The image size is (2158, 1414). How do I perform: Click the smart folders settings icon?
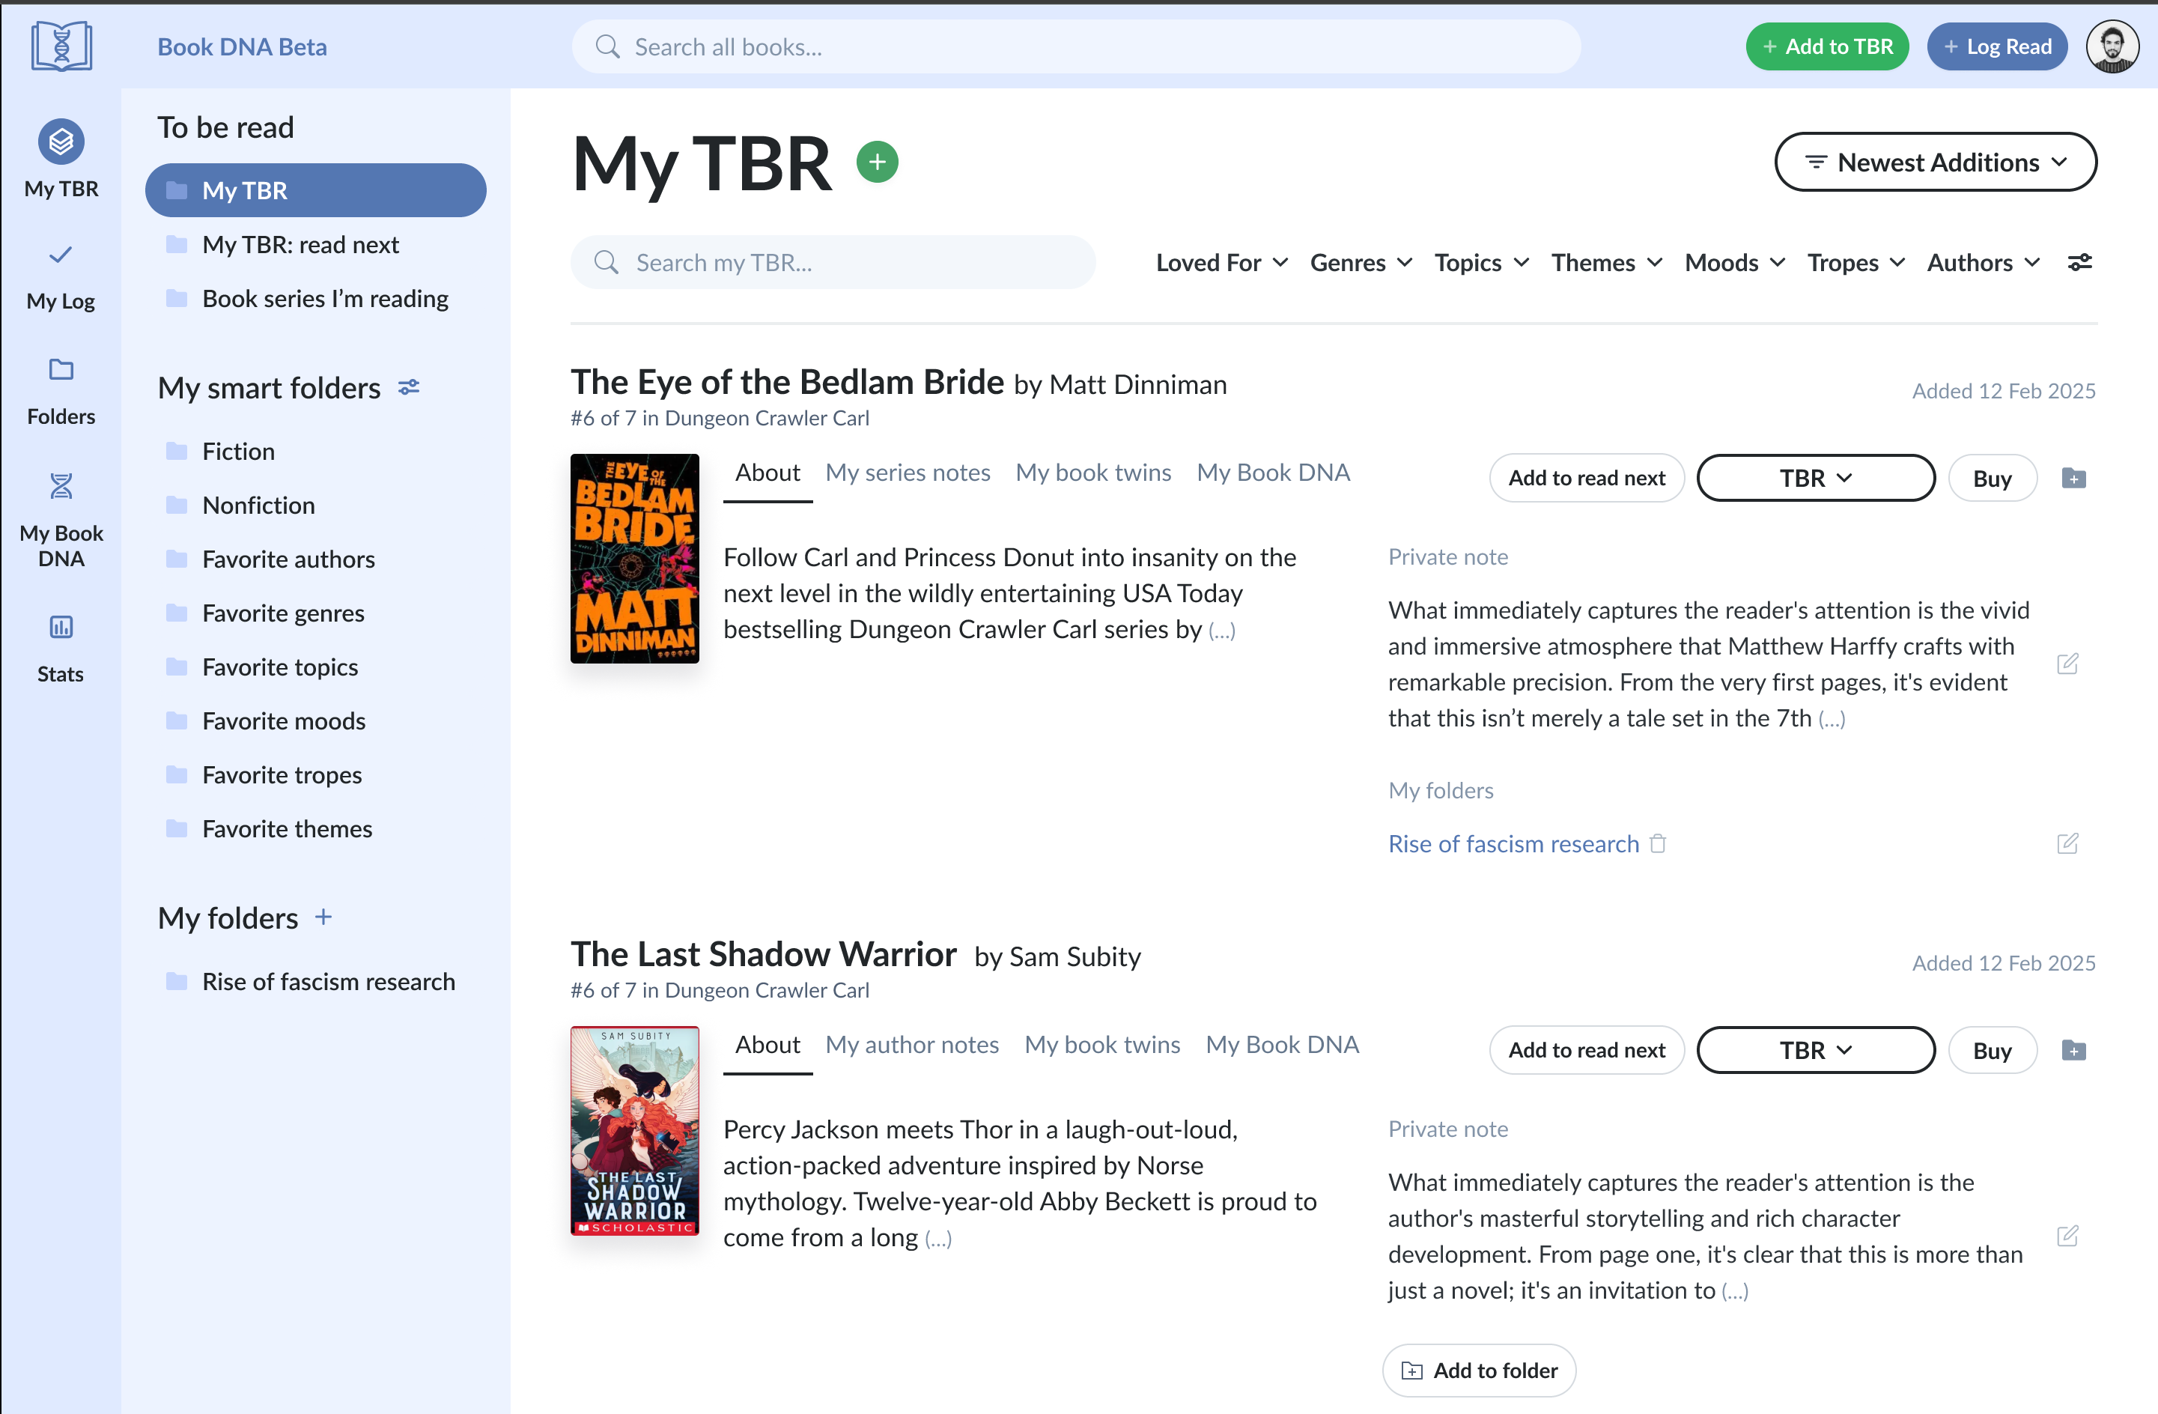pyautogui.click(x=410, y=387)
